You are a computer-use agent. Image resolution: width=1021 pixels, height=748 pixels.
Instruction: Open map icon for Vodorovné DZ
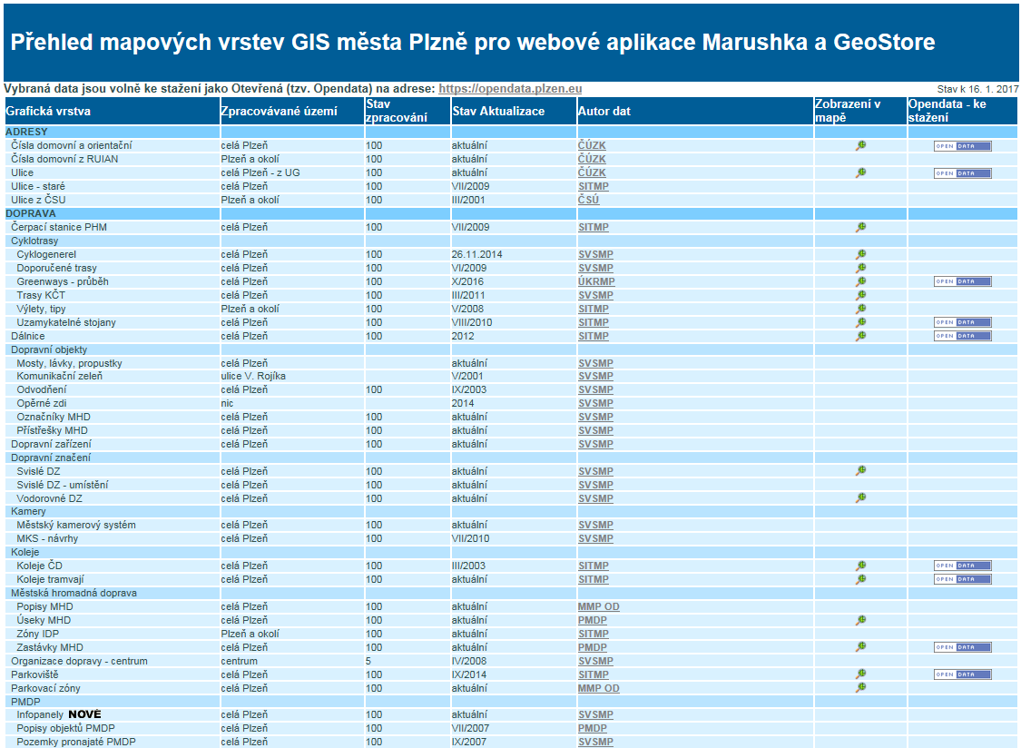[861, 497]
